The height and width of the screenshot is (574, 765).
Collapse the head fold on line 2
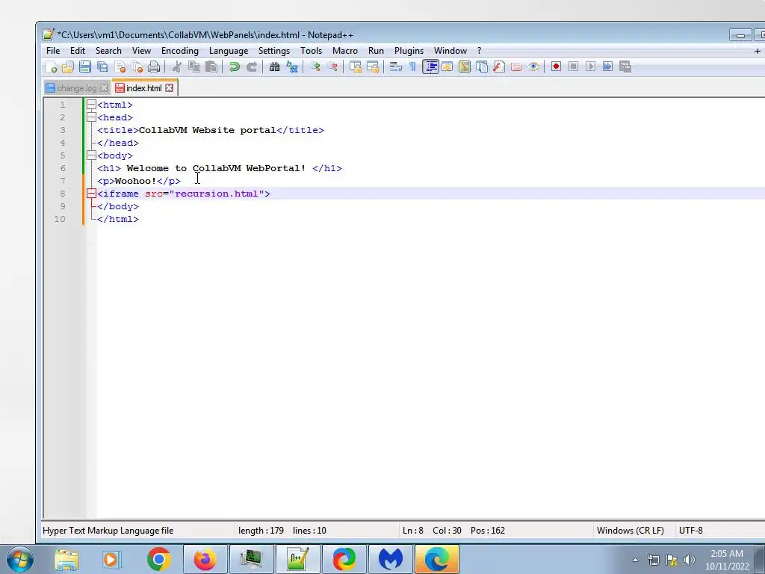click(91, 117)
